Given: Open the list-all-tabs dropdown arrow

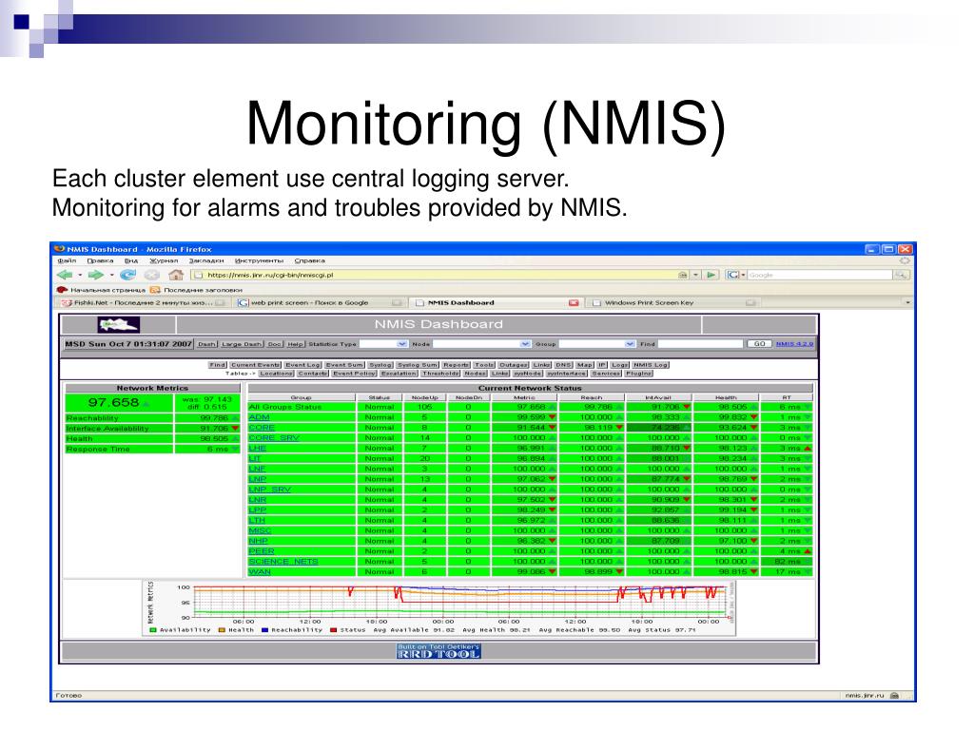Looking at the screenshot, I should pos(907,303).
